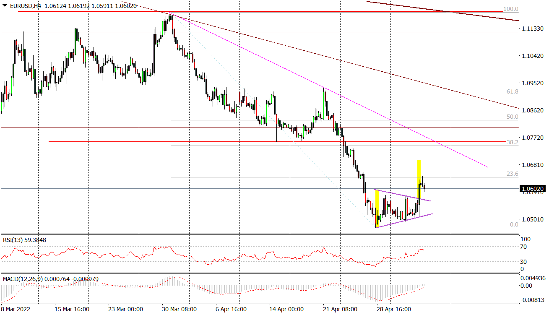Viewport: 549px width, 315px height.
Task: Click the 1.05010 price axis label
Action: coord(532,219)
